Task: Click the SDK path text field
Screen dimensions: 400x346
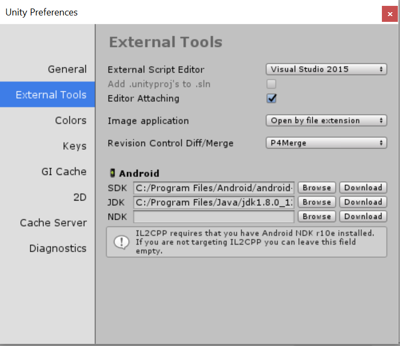Action: (x=214, y=188)
